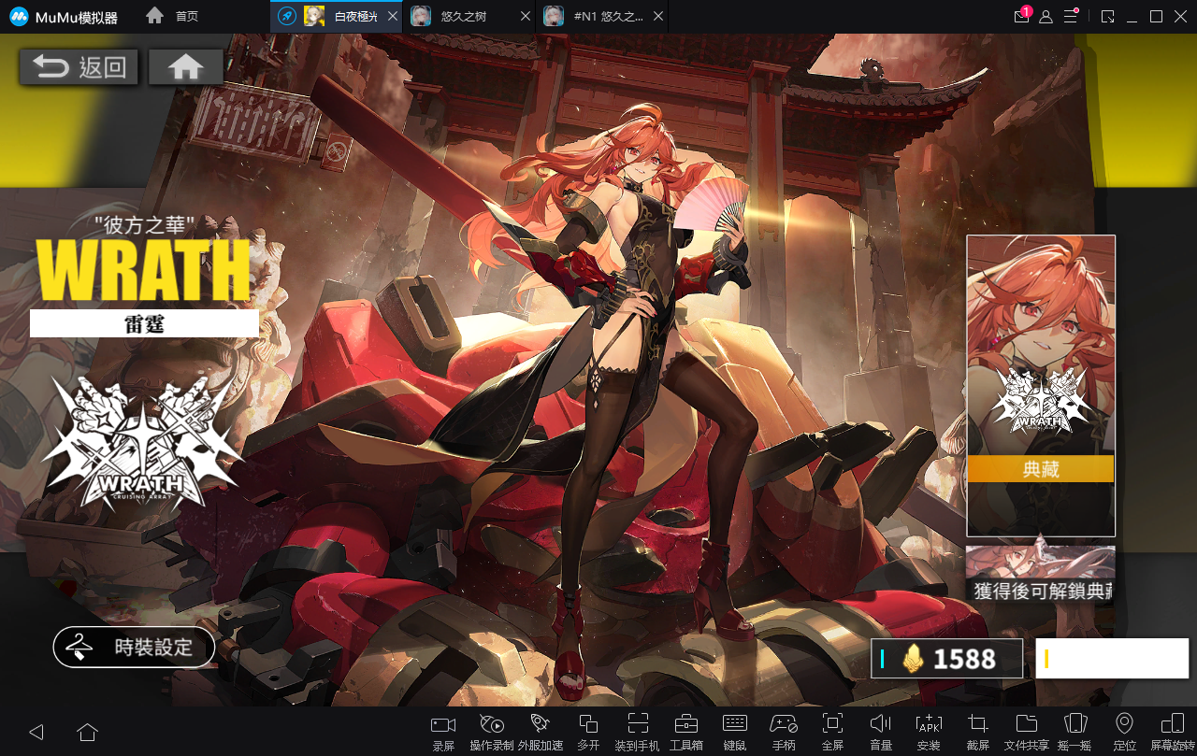Open the user account icon
The image size is (1197, 756).
1046,17
